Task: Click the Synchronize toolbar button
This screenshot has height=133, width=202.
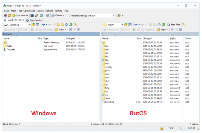Action: coord(20,15)
